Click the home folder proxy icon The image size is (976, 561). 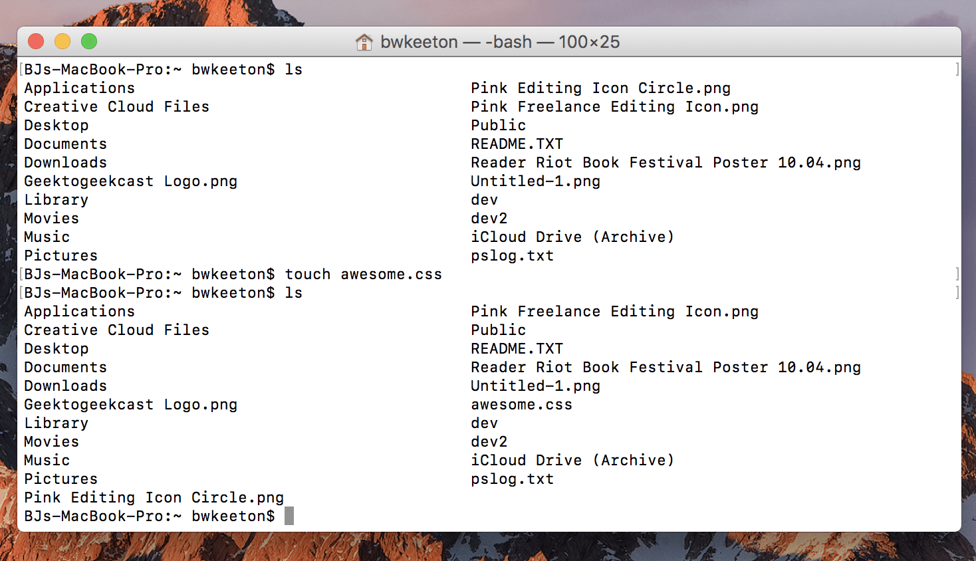point(364,41)
